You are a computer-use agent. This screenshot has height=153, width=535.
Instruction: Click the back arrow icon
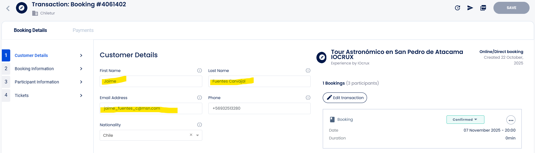pos(8,8)
